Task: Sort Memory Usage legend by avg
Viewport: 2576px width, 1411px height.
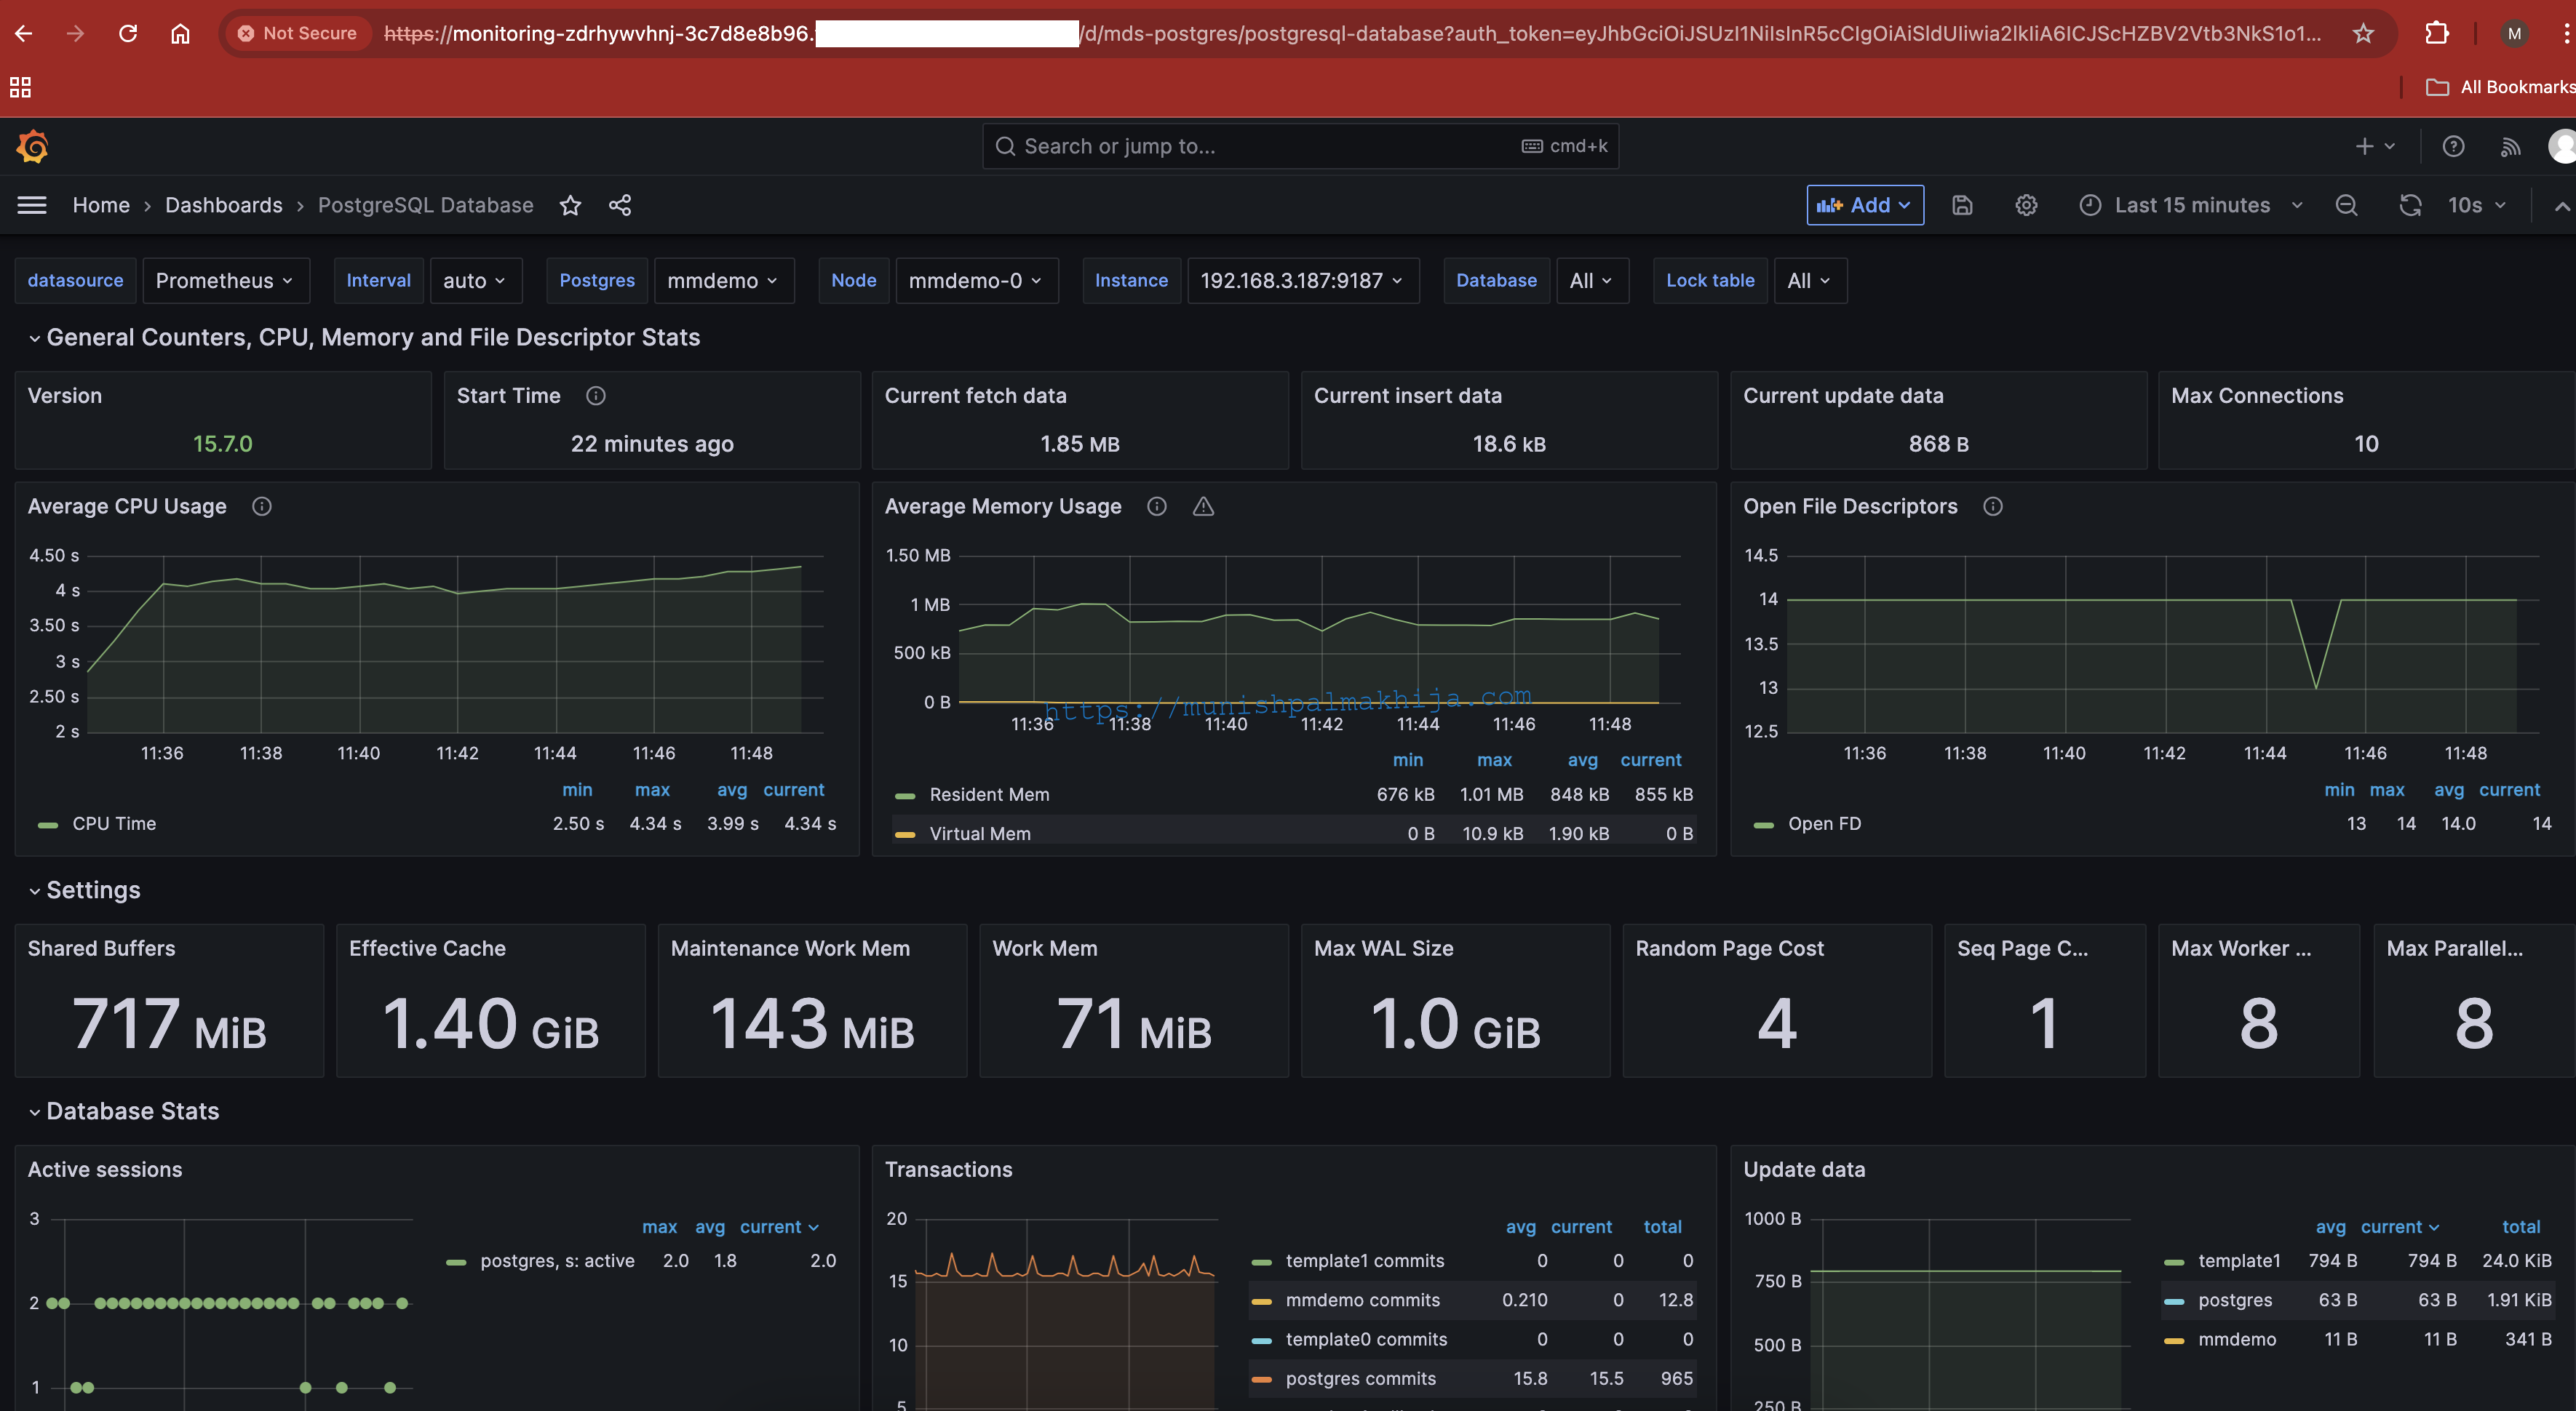Action: [1582, 761]
